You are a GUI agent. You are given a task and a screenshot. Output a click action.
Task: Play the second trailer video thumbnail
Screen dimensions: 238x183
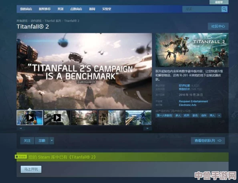point(57,118)
